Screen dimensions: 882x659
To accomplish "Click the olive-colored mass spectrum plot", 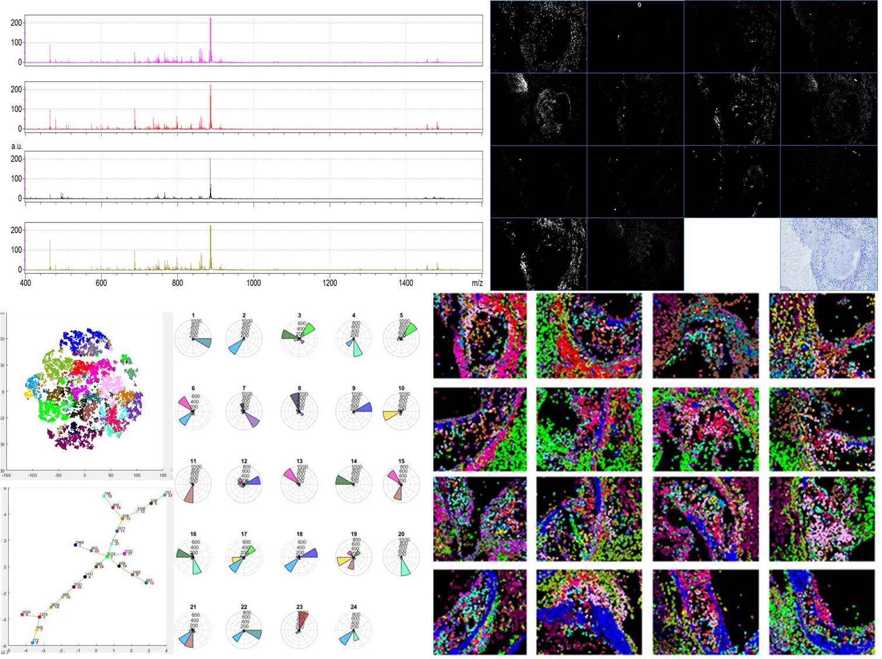I will [253, 247].
